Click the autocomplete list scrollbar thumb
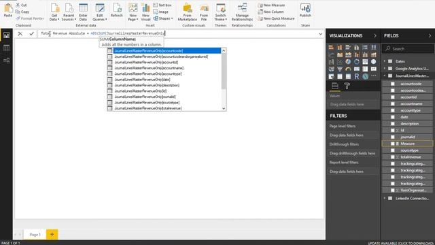This screenshot has width=435, height=245. click(224, 71)
